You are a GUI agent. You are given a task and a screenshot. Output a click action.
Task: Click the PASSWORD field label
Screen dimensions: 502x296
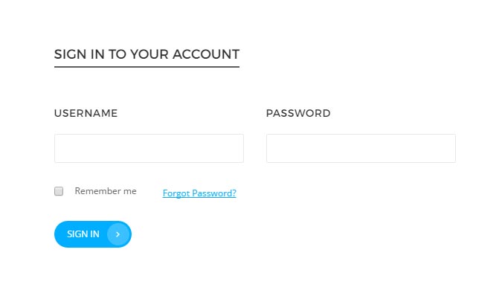(298, 113)
